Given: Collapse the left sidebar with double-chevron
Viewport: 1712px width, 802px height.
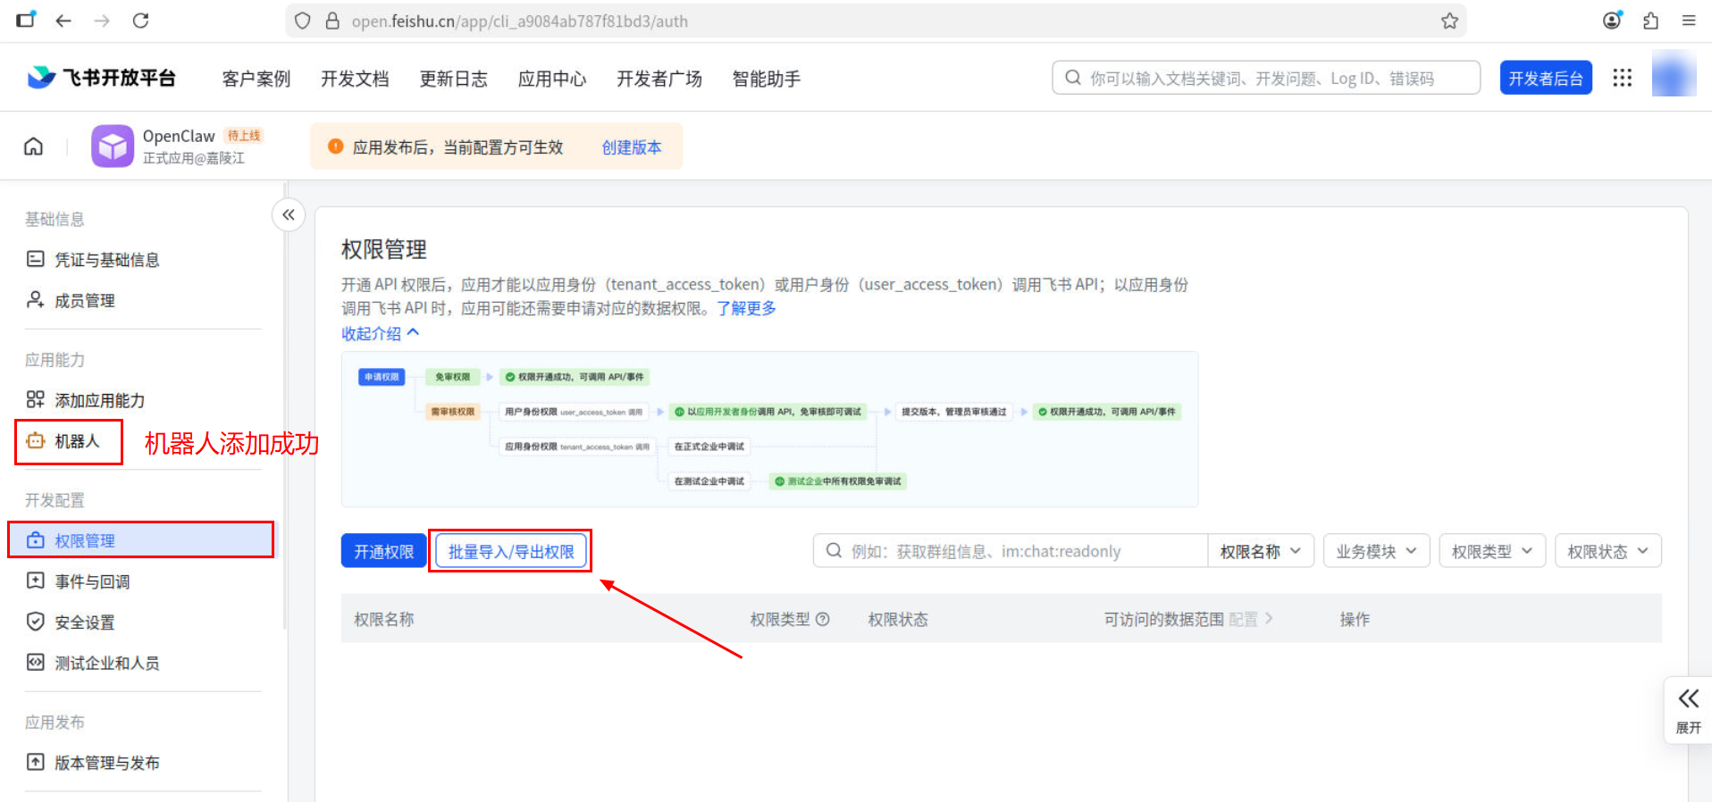Looking at the screenshot, I should click(x=288, y=214).
